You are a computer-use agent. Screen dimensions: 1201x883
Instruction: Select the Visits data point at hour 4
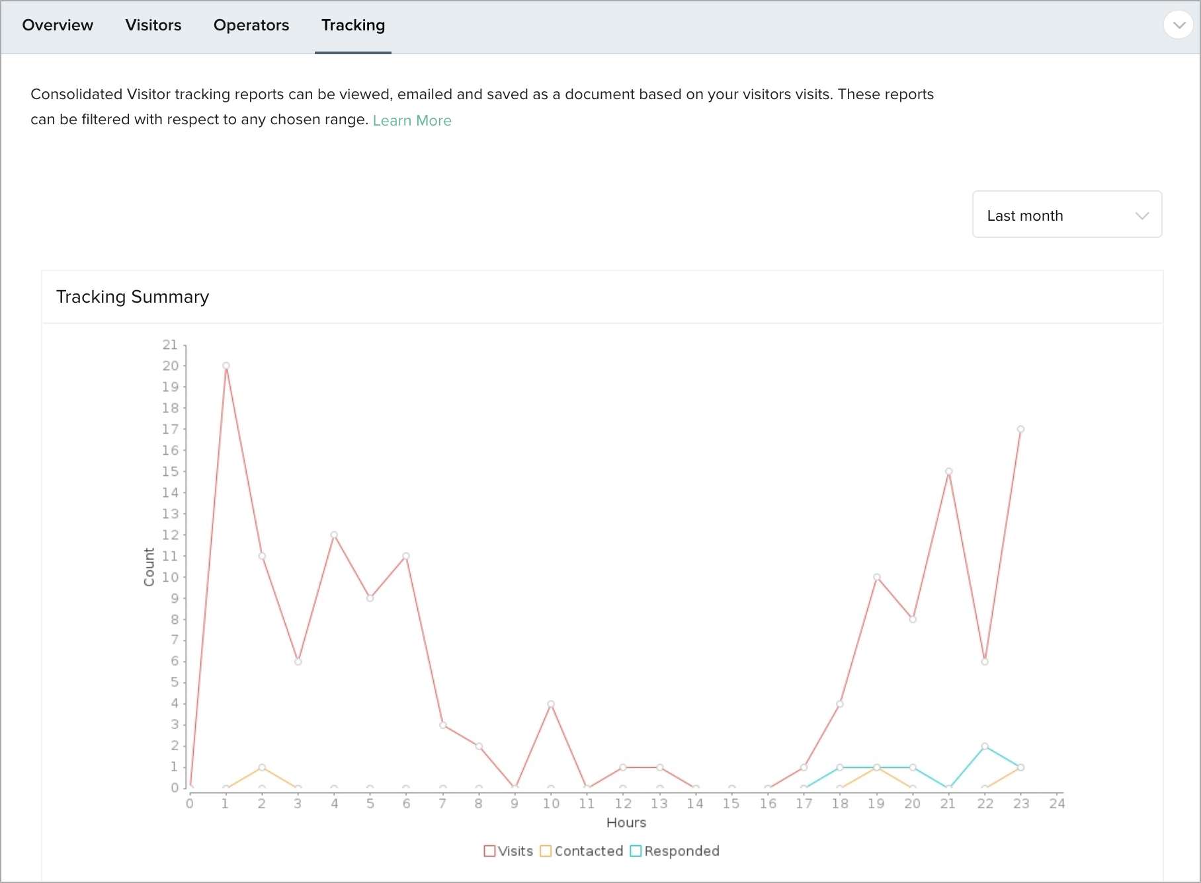pyautogui.click(x=334, y=535)
